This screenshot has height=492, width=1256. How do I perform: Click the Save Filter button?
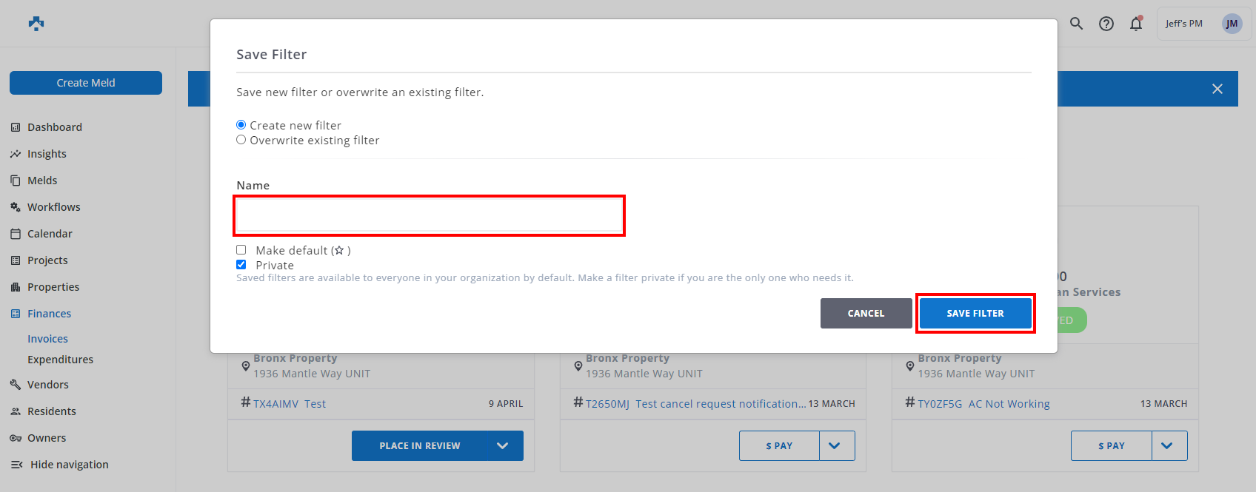click(975, 314)
